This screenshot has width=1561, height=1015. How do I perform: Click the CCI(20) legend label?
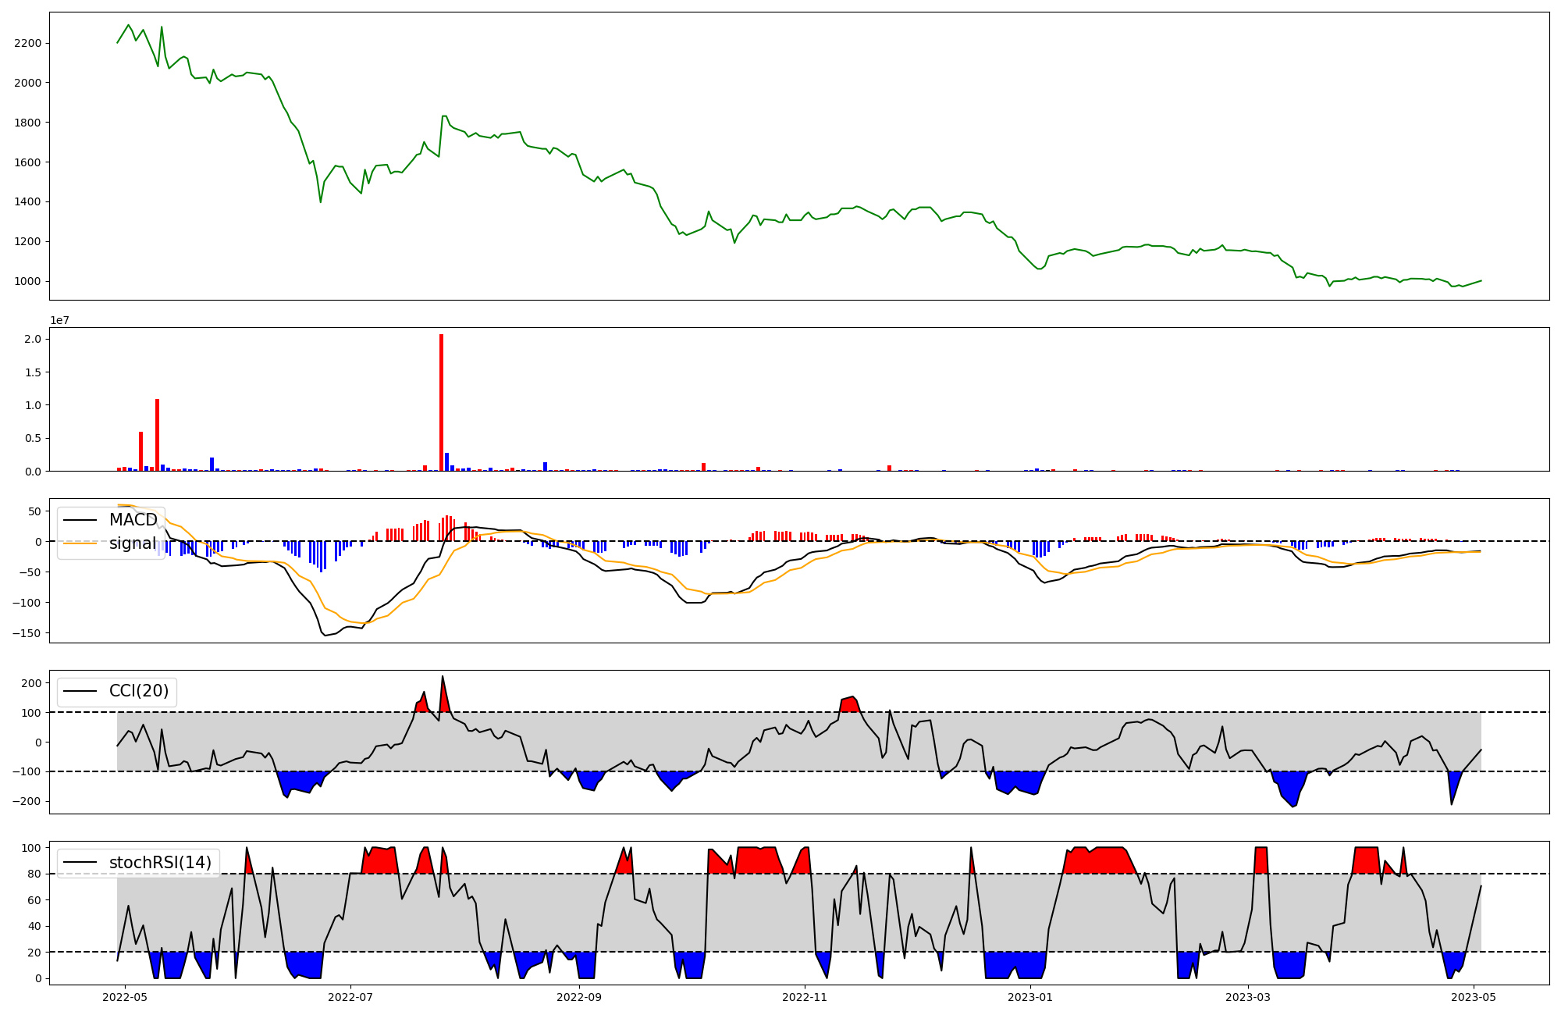[138, 691]
